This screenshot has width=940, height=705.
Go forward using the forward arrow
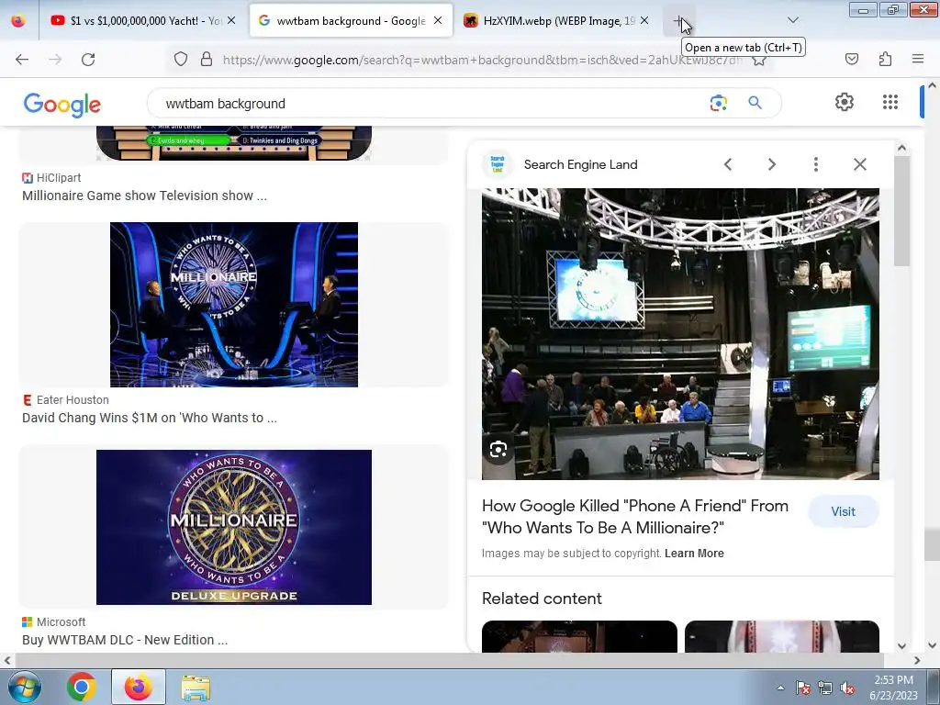55,60
